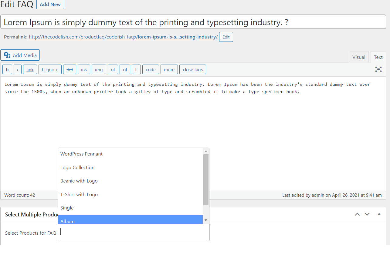Insert an image with the img quicktag

[99, 69]
